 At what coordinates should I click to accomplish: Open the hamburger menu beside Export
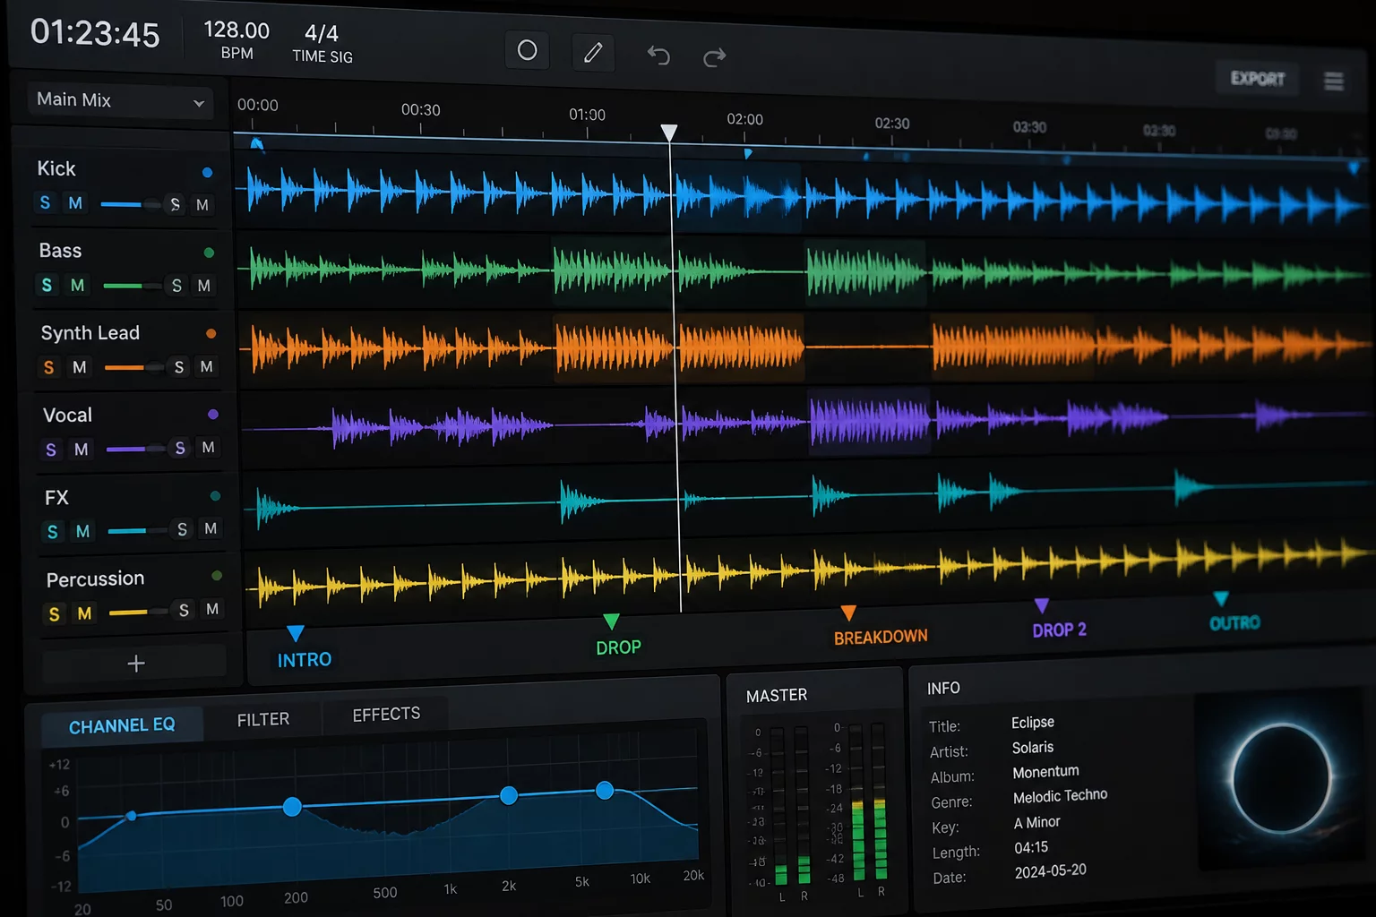click(1334, 81)
